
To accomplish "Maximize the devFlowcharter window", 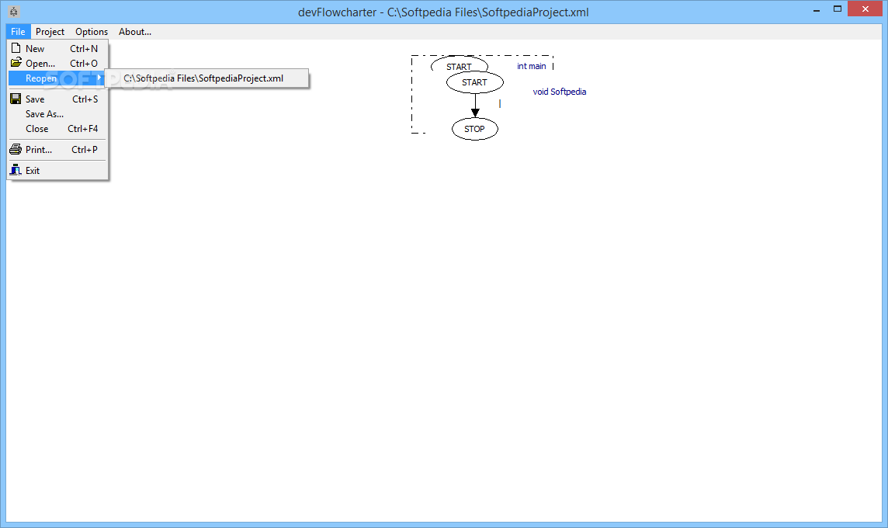I will 838,9.
